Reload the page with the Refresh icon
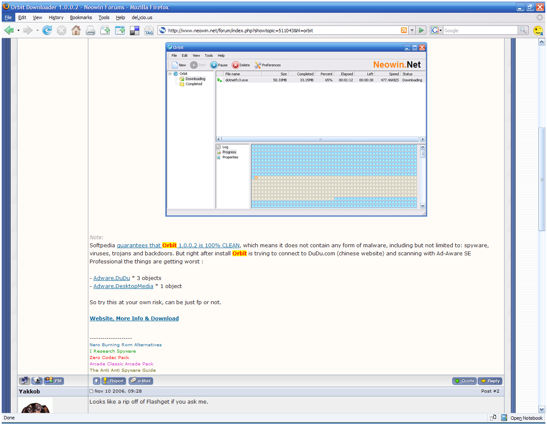Screen dimensions: 547x424 point(47,31)
